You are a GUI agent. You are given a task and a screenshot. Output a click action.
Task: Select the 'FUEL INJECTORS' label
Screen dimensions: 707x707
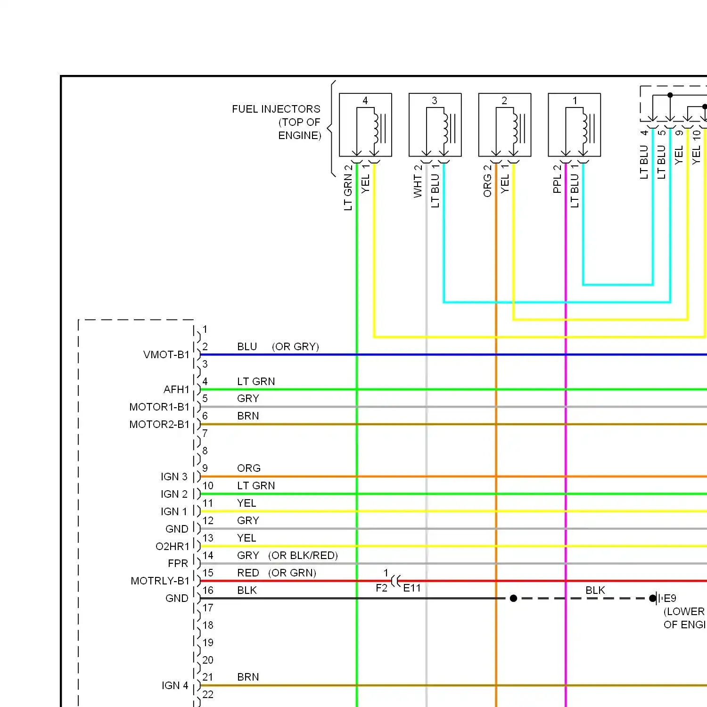pyautogui.click(x=276, y=109)
